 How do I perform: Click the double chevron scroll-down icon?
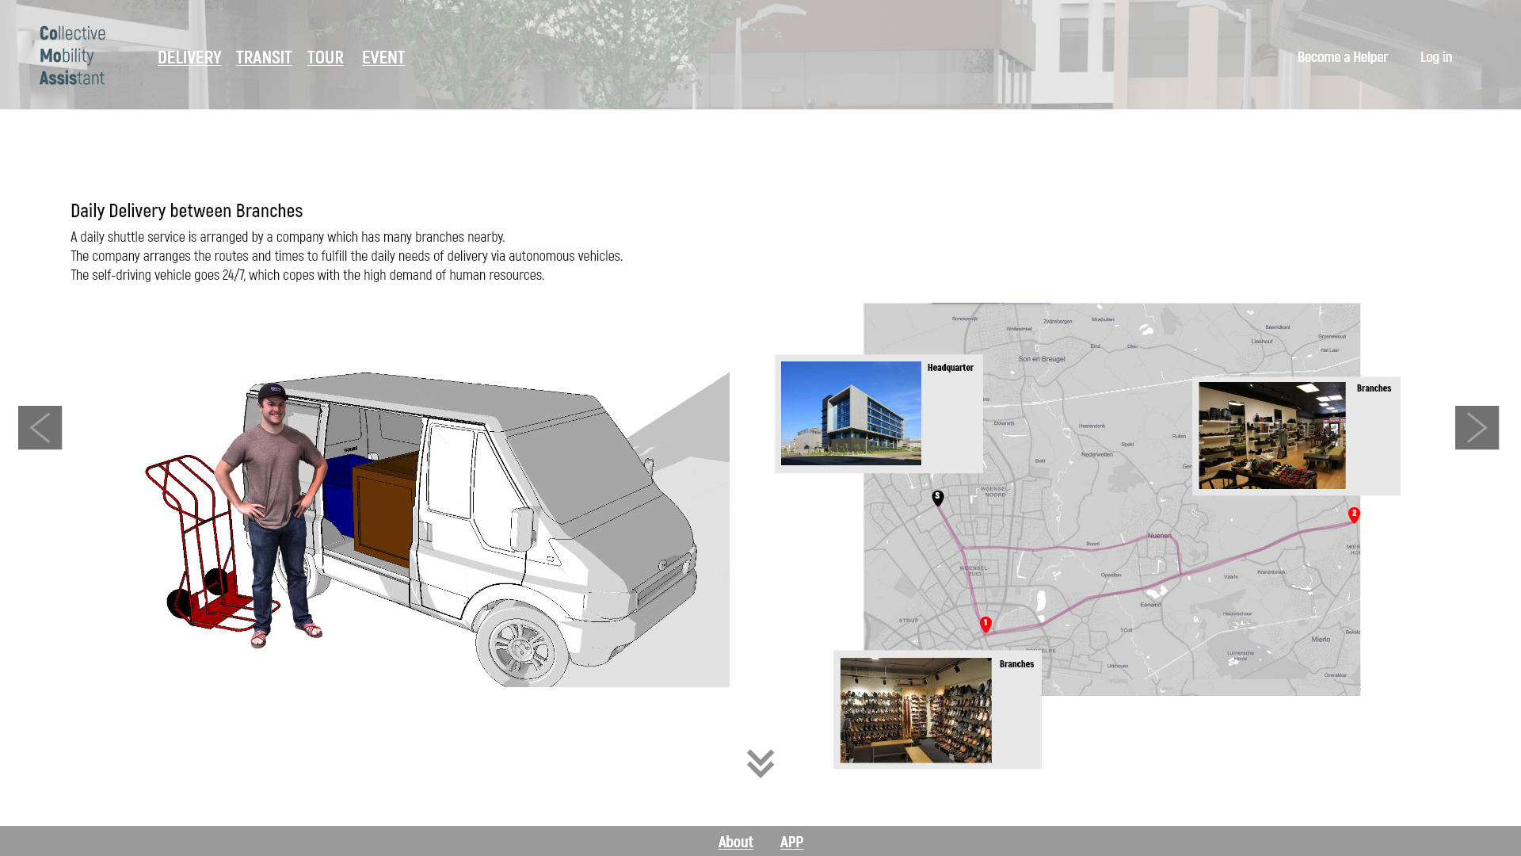[x=760, y=763]
